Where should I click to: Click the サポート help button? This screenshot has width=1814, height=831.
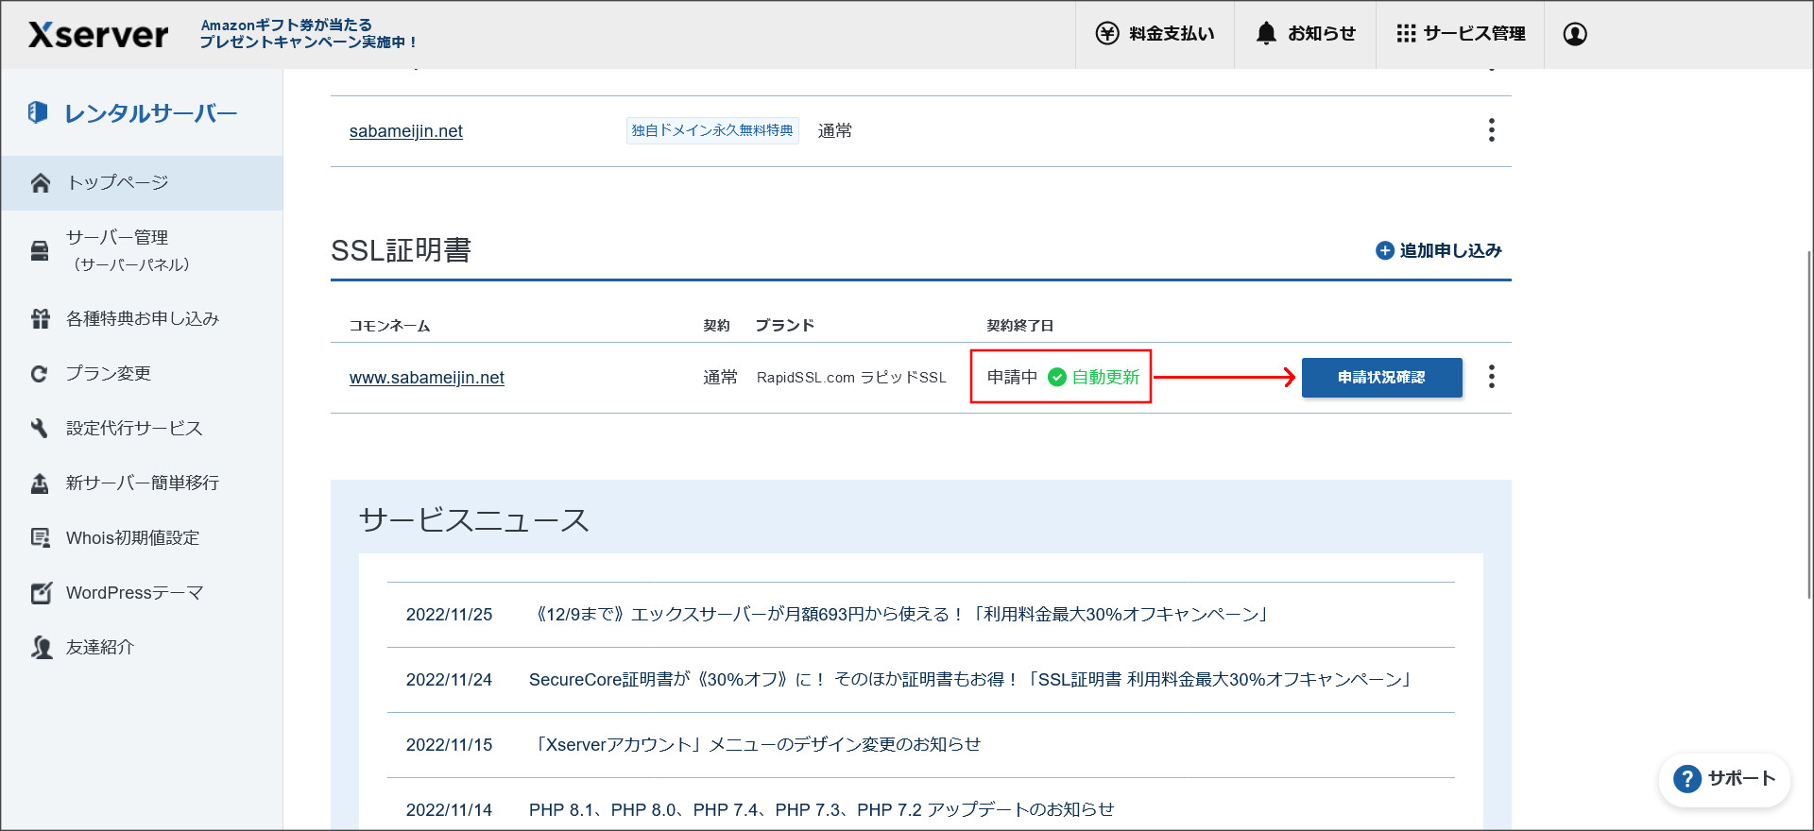pos(1725,779)
